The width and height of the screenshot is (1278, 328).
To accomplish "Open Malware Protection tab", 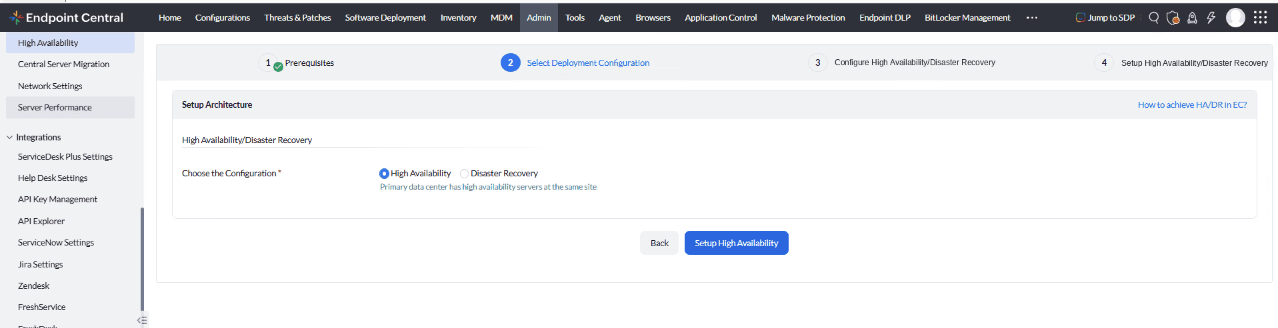I will 808,17.
